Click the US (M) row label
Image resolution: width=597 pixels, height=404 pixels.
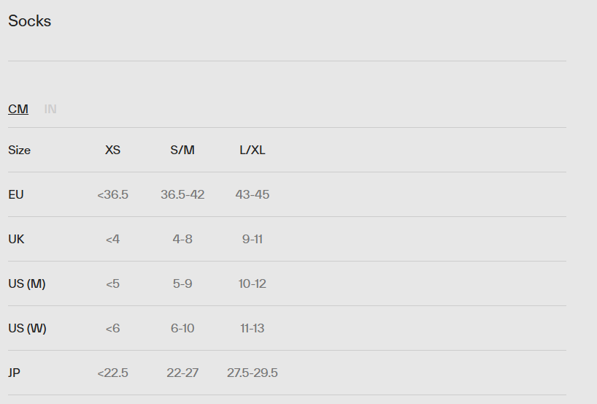pyautogui.click(x=27, y=283)
